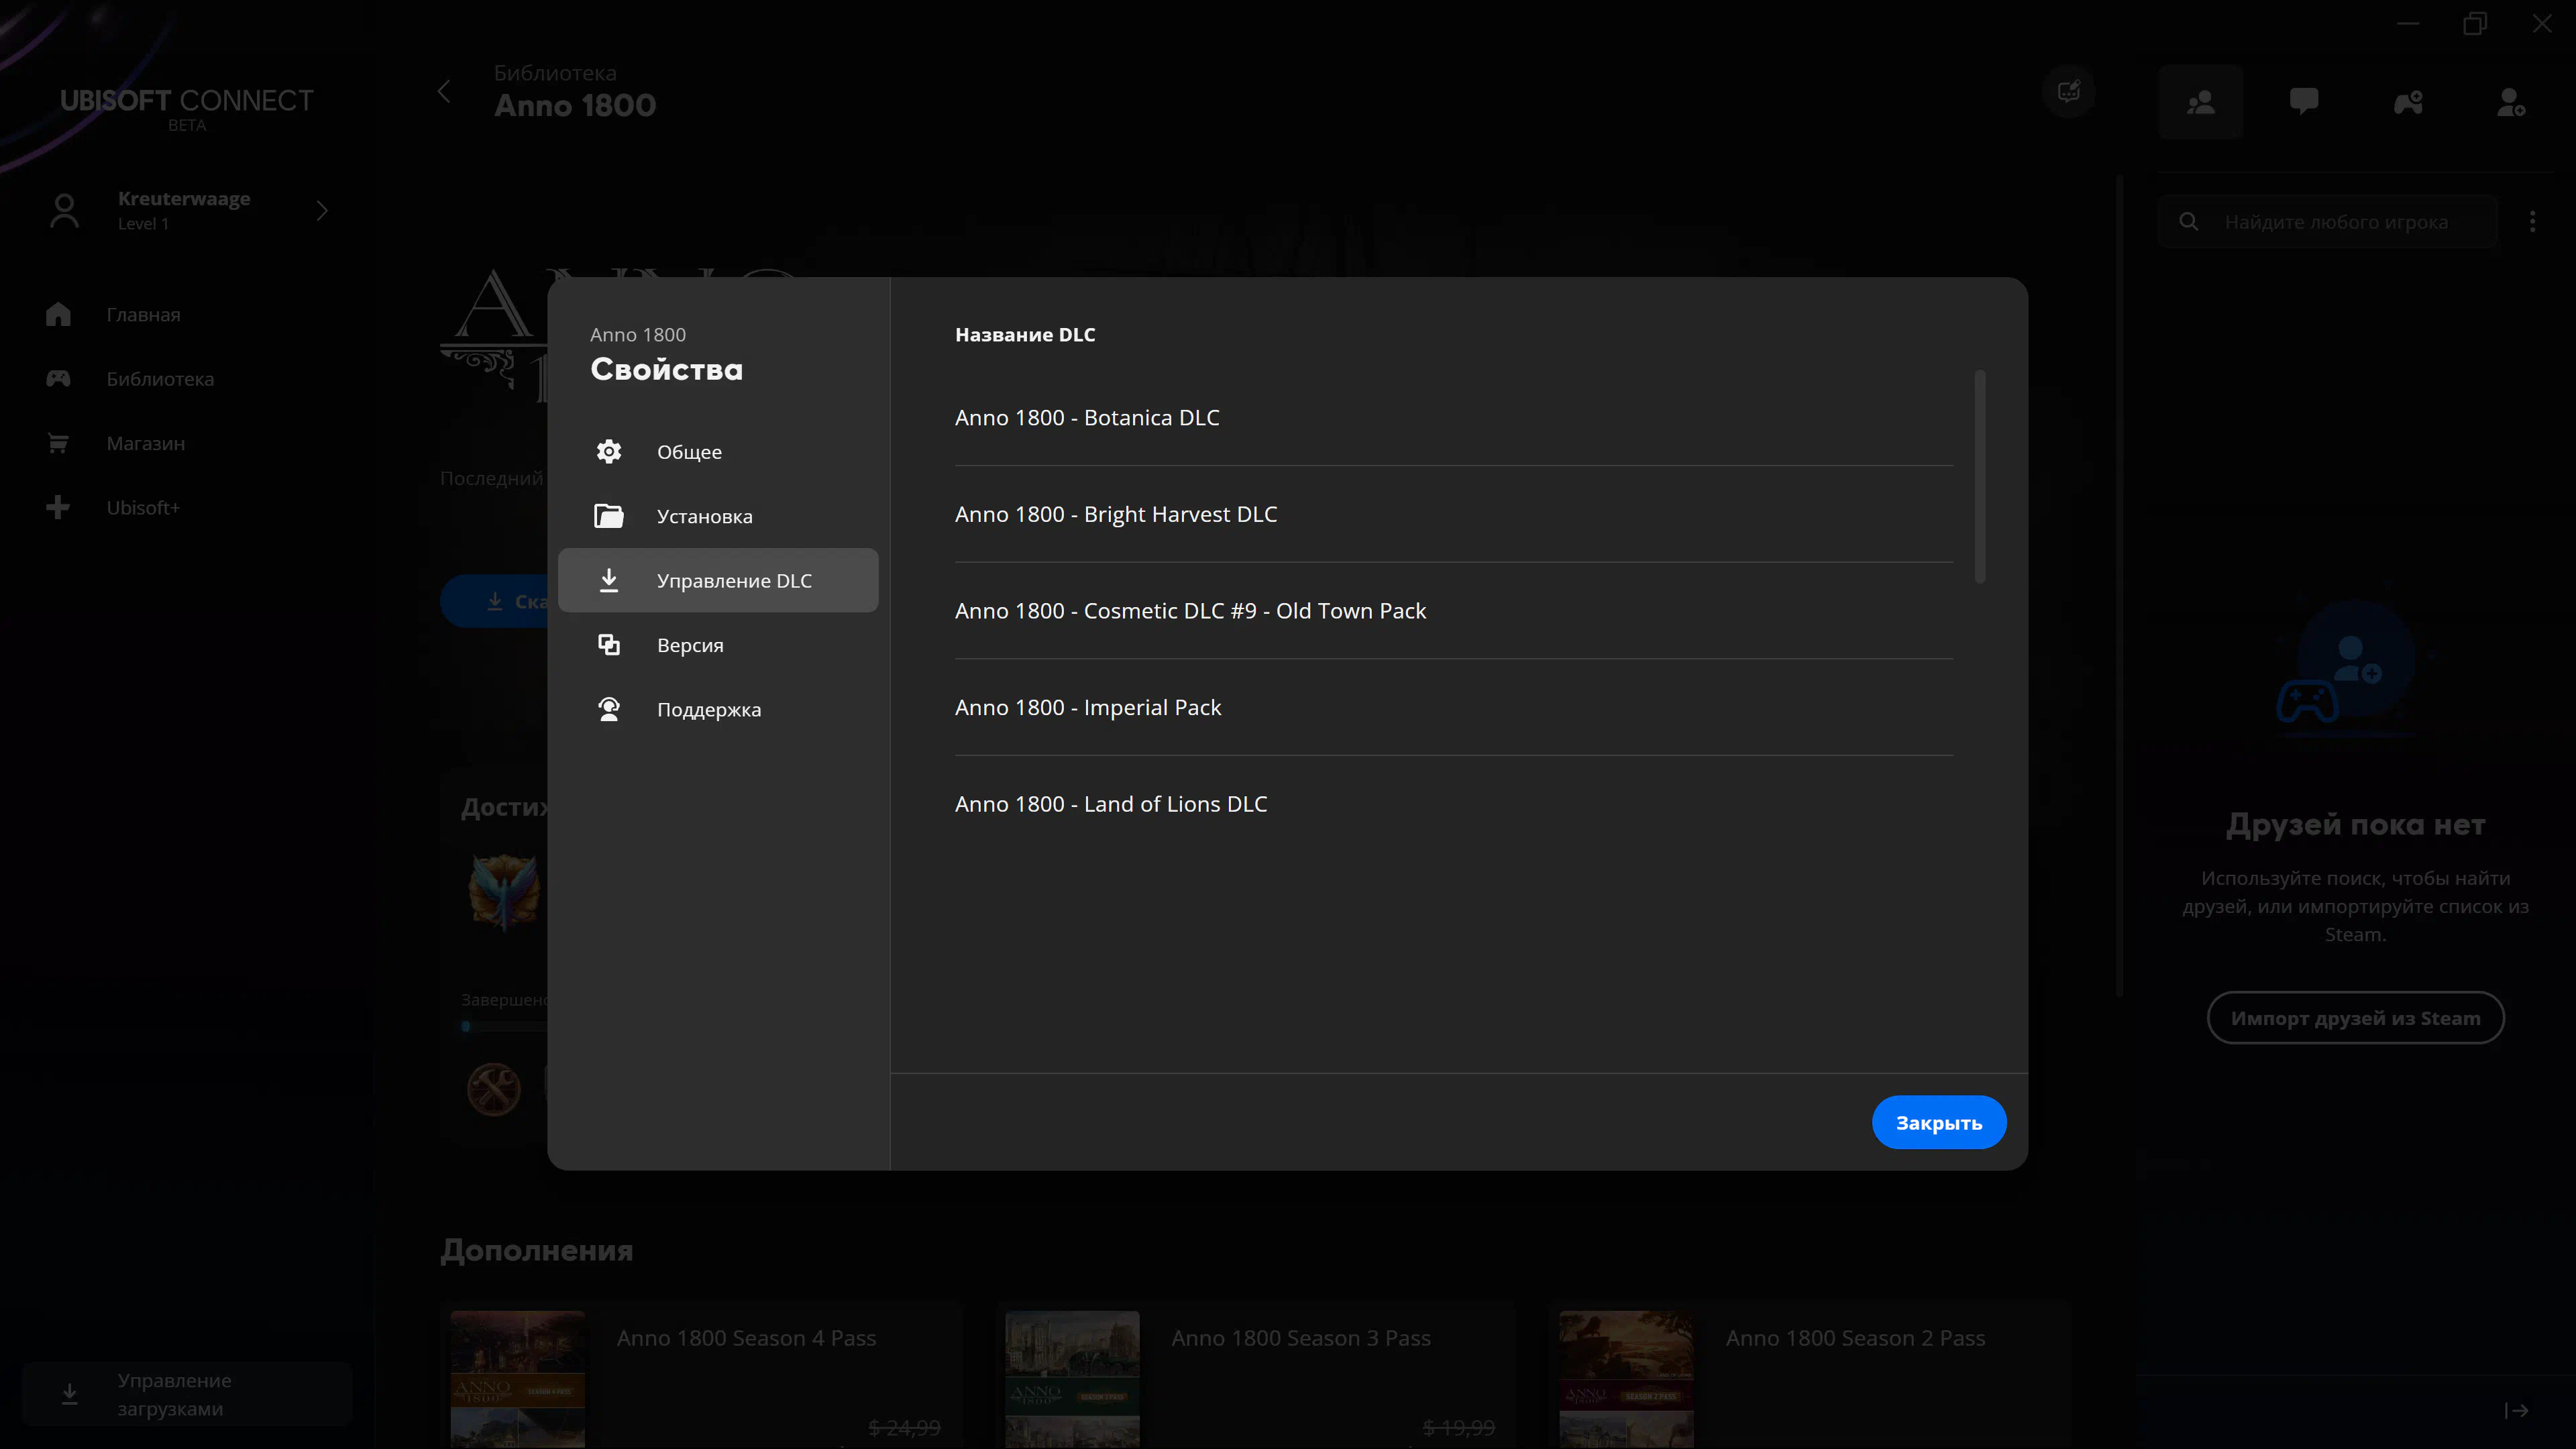
Task: Click the Friends list icon in top bar
Action: coord(2200,102)
